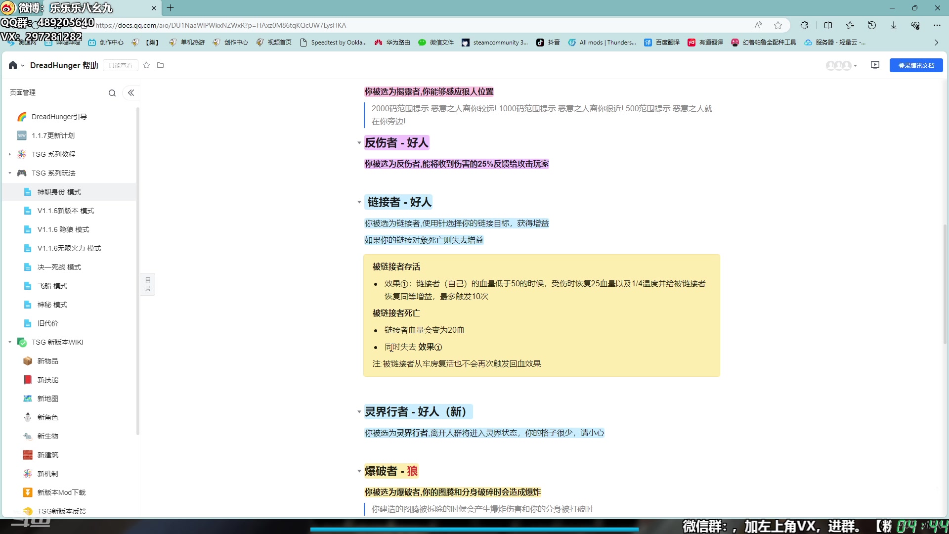This screenshot has width=949, height=534.
Task: Add this page to favorites
Action: [778, 25]
